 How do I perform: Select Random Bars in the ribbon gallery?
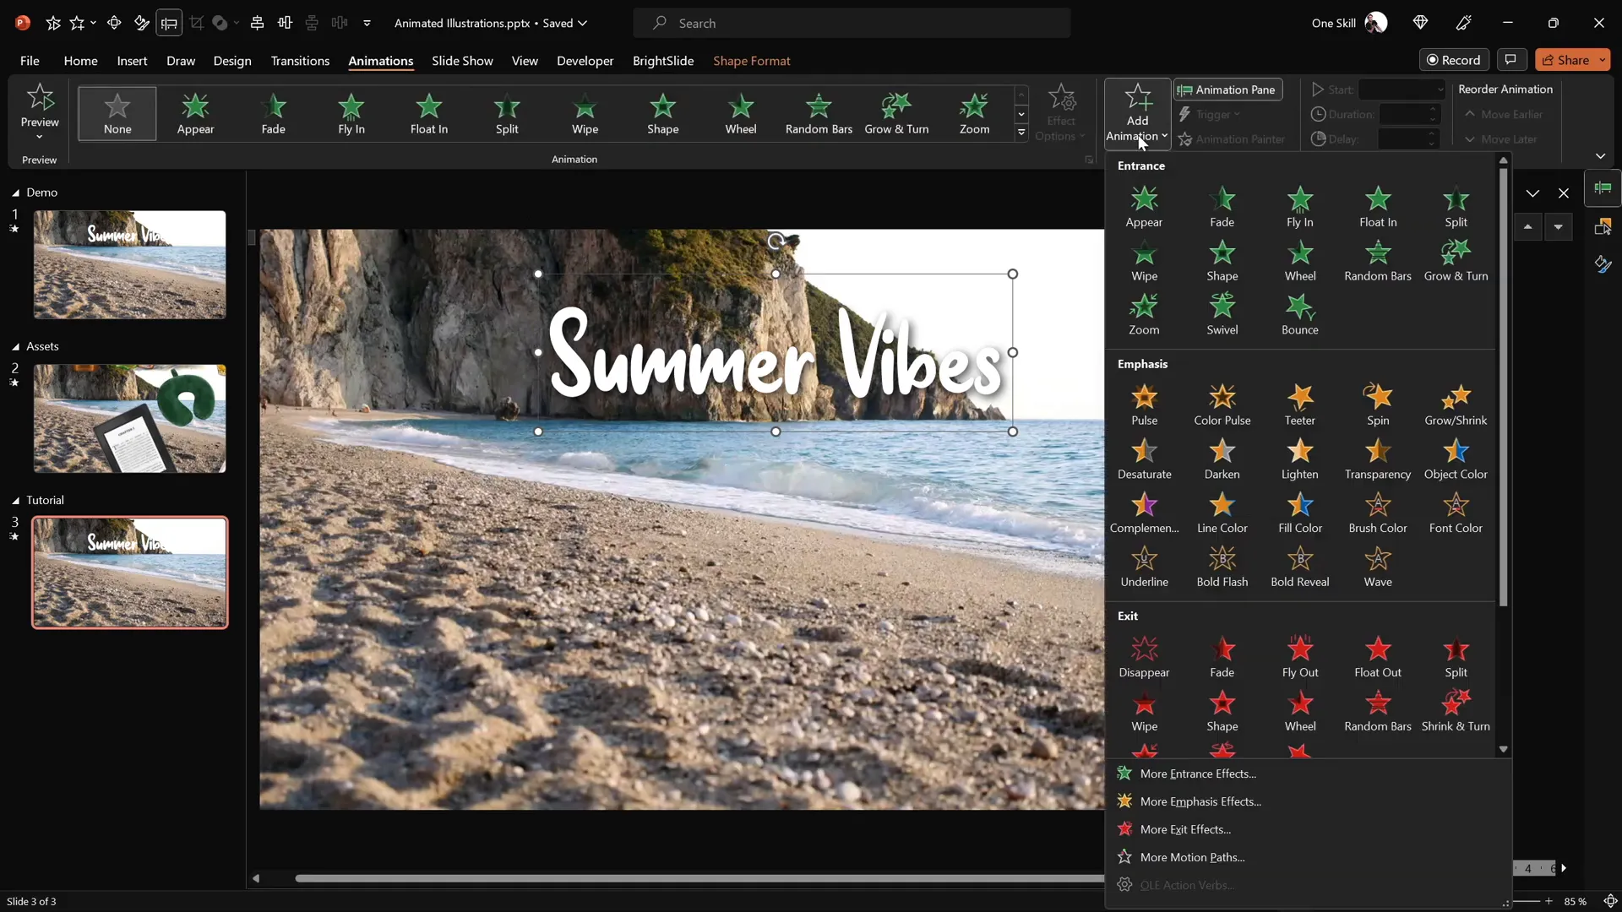[x=818, y=113]
